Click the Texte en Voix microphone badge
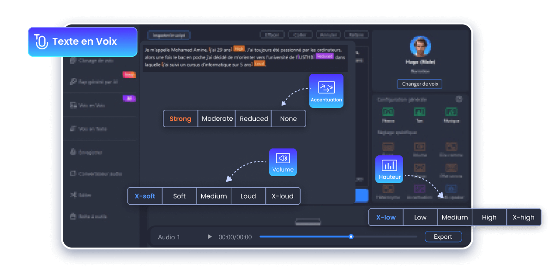 (82, 41)
